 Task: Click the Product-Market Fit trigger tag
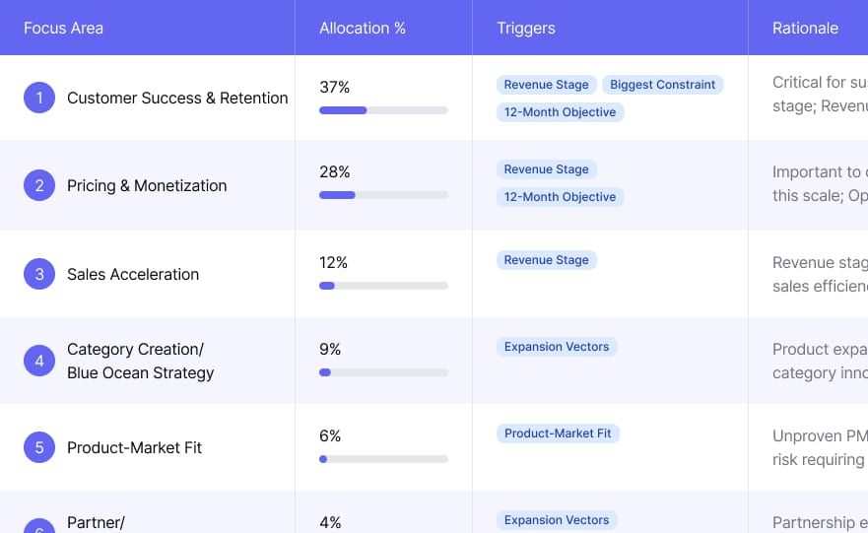(x=558, y=433)
